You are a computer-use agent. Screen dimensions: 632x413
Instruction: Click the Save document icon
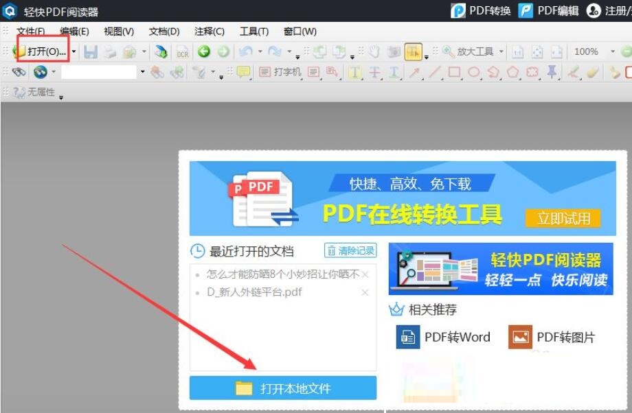coord(91,51)
